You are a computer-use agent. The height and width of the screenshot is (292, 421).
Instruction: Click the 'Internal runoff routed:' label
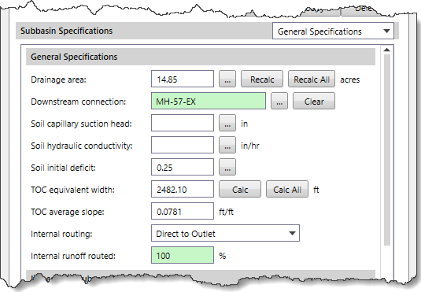pyautogui.click(x=73, y=256)
